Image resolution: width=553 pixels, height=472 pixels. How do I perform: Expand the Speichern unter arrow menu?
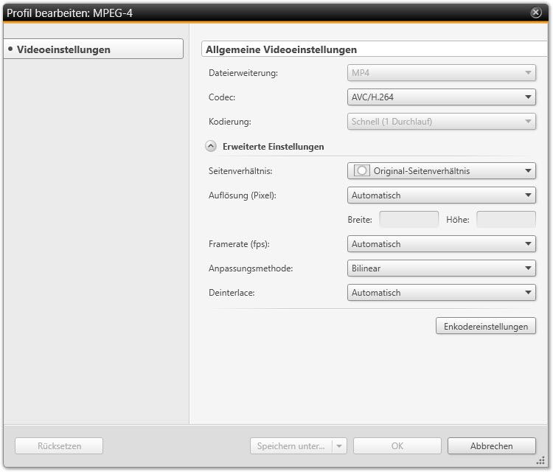click(x=338, y=446)
